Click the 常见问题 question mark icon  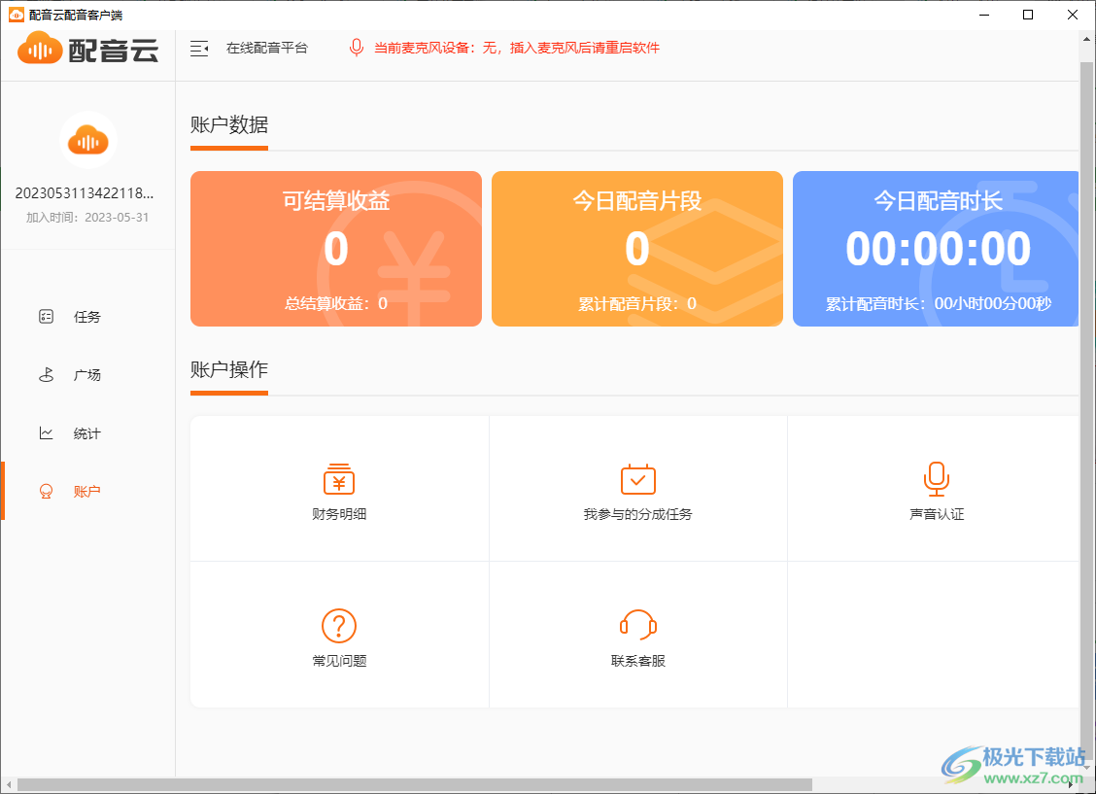click(x=338, y=625)
